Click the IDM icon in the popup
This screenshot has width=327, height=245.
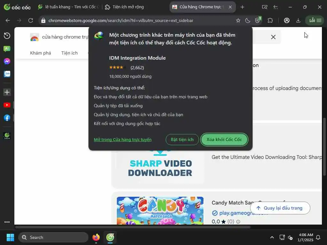tap(99, 36)
